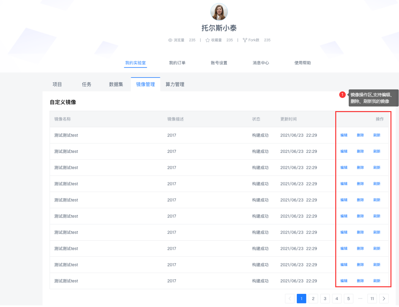Image resolution: width=399 pixels, height=307 pixels.
Task: Click 刷新 in the first table row
Action: tap(377, 135)
